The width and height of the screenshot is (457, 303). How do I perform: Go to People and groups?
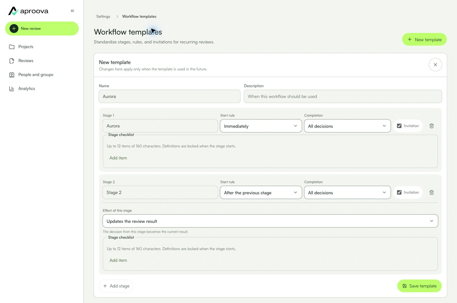click(42, 75)
